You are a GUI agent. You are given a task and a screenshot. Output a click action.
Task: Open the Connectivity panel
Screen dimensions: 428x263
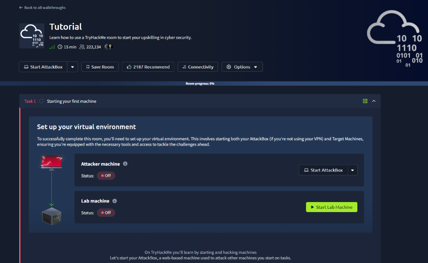pyautogui.click(x=198, y=67)
